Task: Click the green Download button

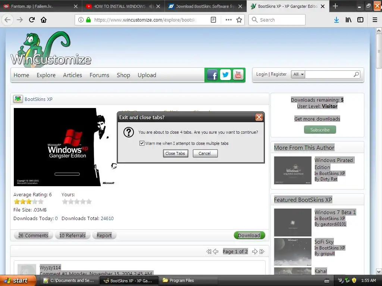Action: click(249, 235)
